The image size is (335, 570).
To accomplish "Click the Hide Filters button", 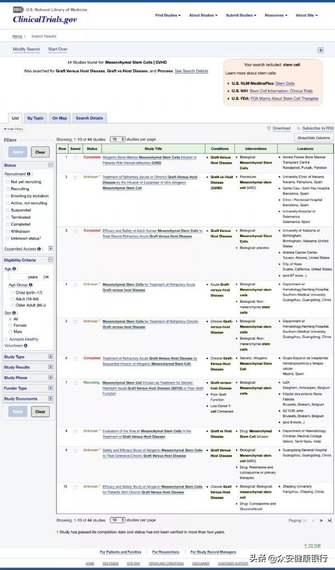I will pyautogui.click(x=13, y=129).
